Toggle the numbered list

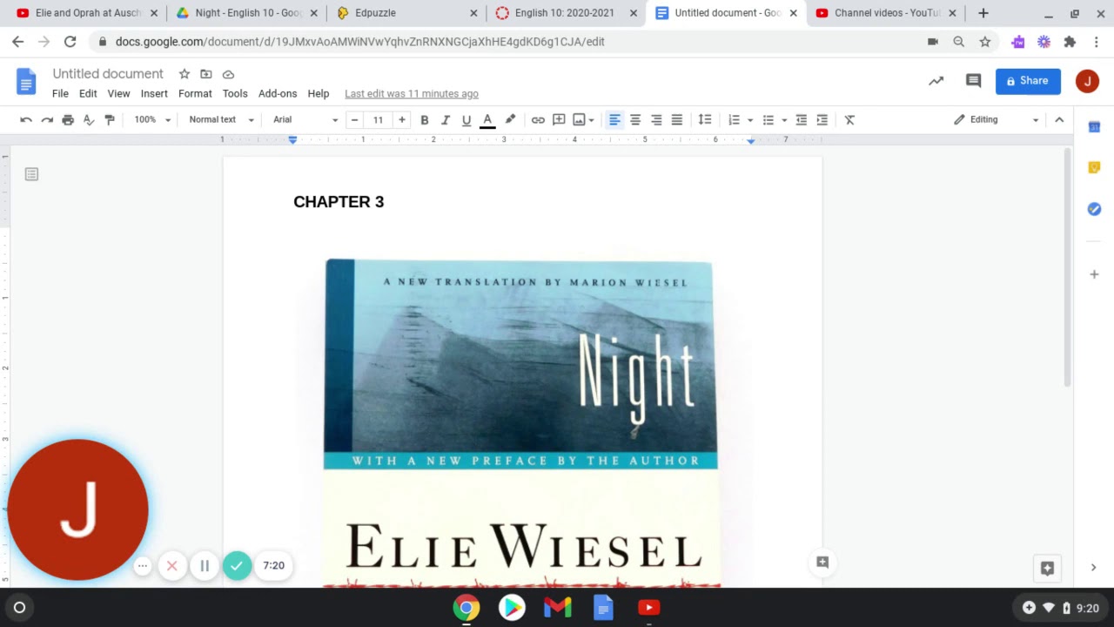tap(735, 120)
